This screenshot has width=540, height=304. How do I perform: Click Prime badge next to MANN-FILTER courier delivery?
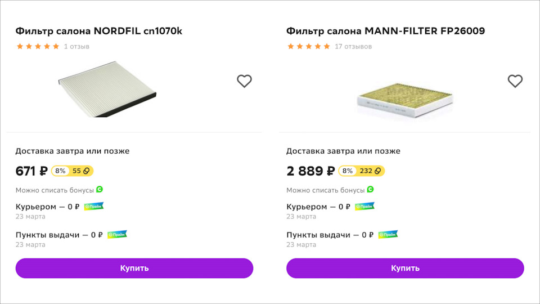(x=365, y=207)
